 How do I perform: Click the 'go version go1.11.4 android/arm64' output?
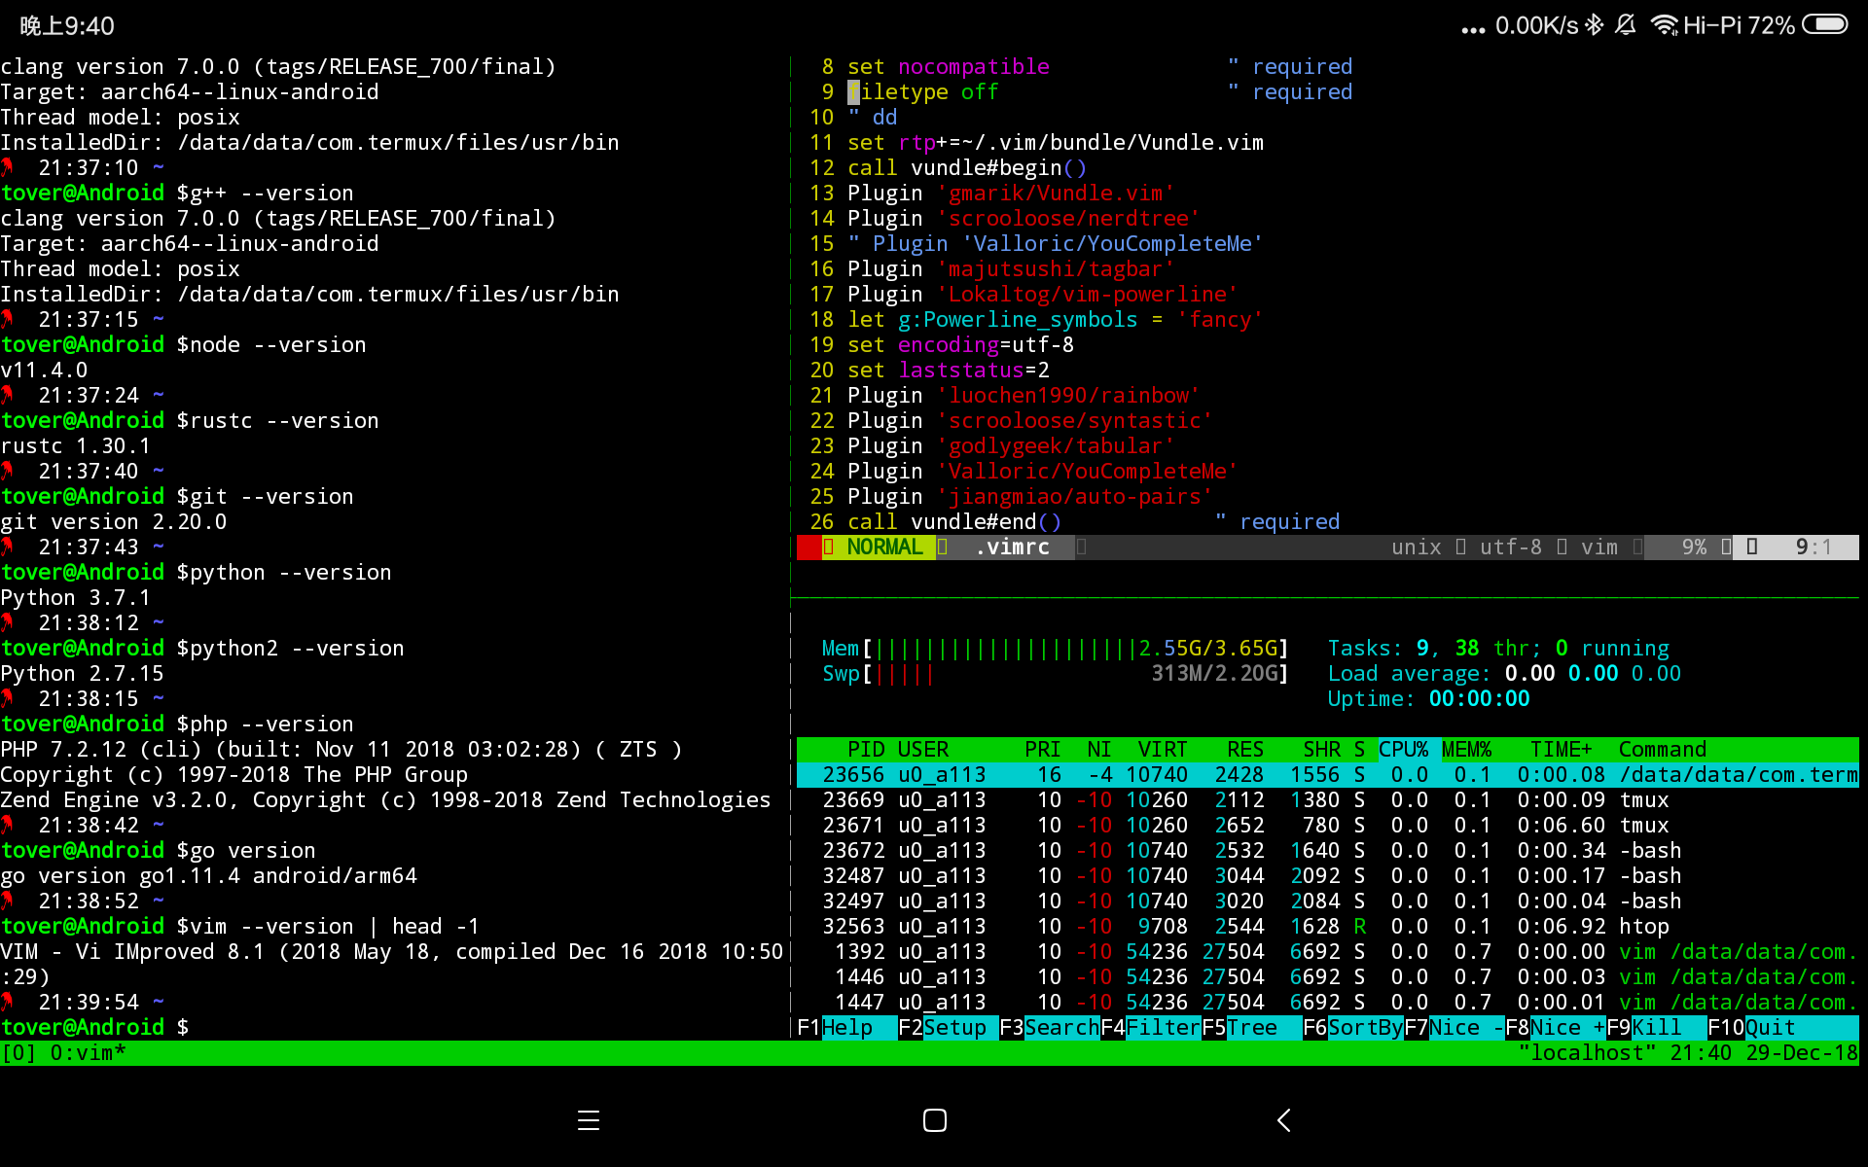(209, 875)
